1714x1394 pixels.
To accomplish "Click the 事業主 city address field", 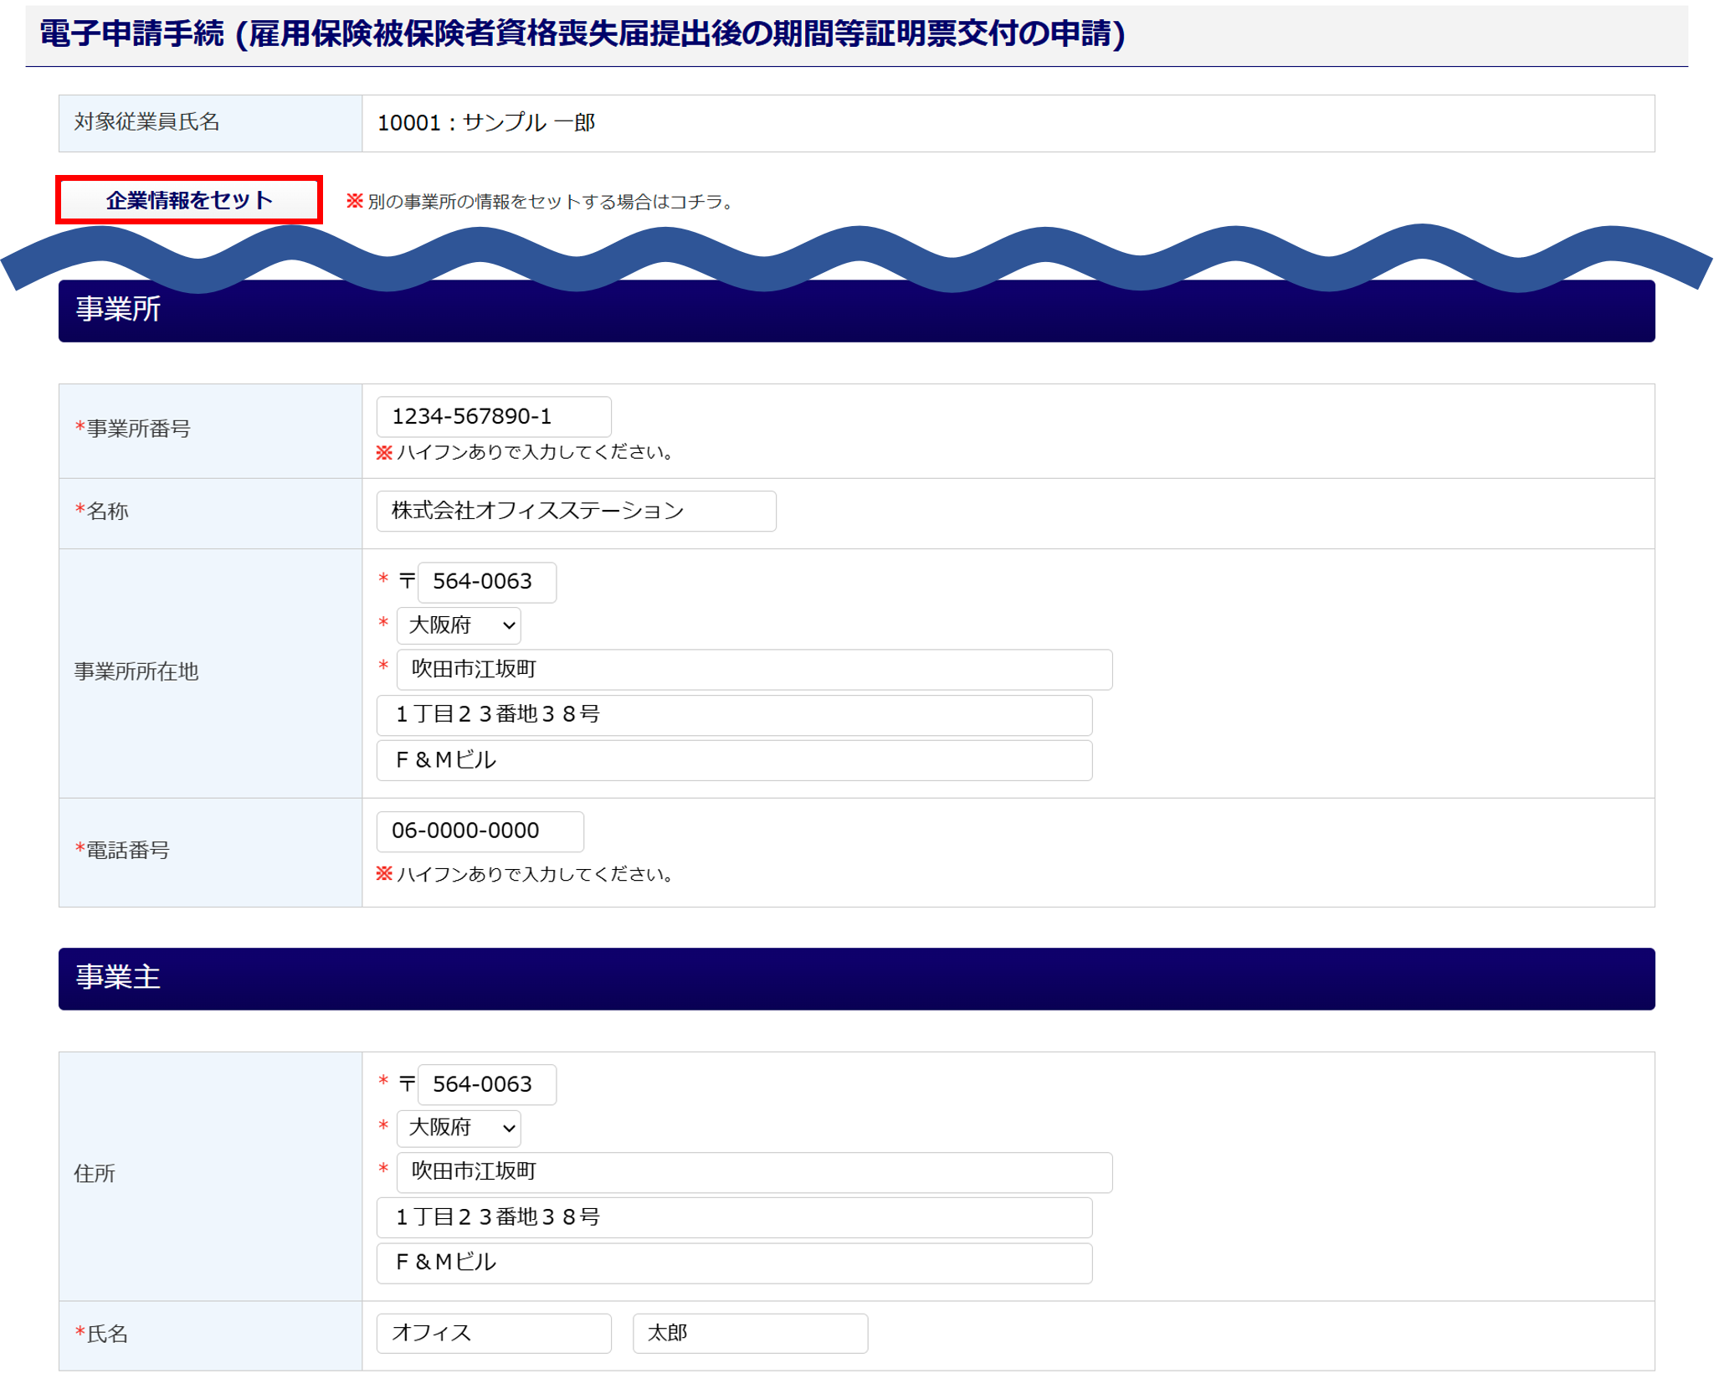I will click(x=753, y=1171).
